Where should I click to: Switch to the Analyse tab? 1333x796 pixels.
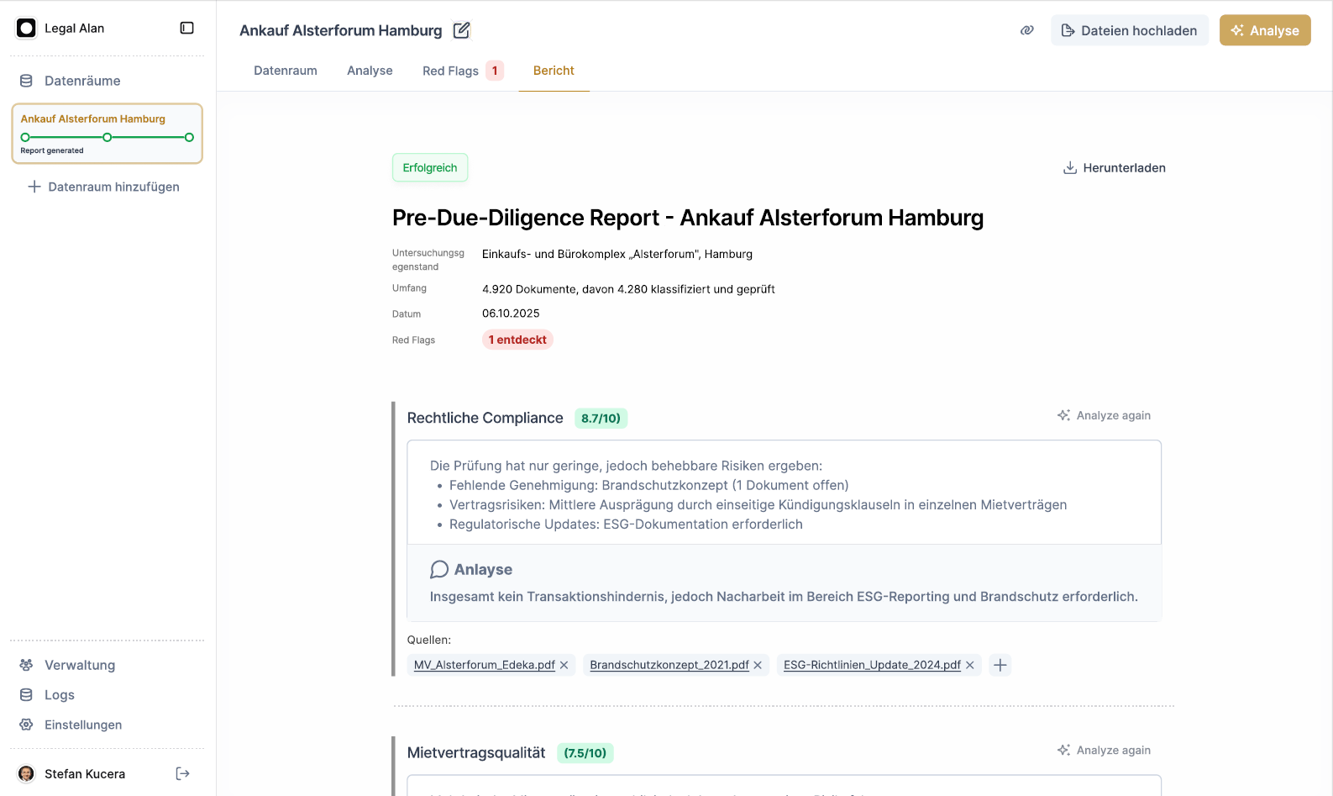pos(370,71)
